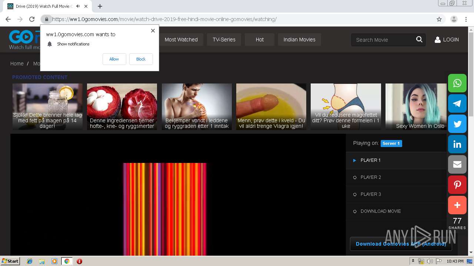Open Chrome three-dot menu
The height and width of the screenshot is (266, 474).
tap(466, 19)
